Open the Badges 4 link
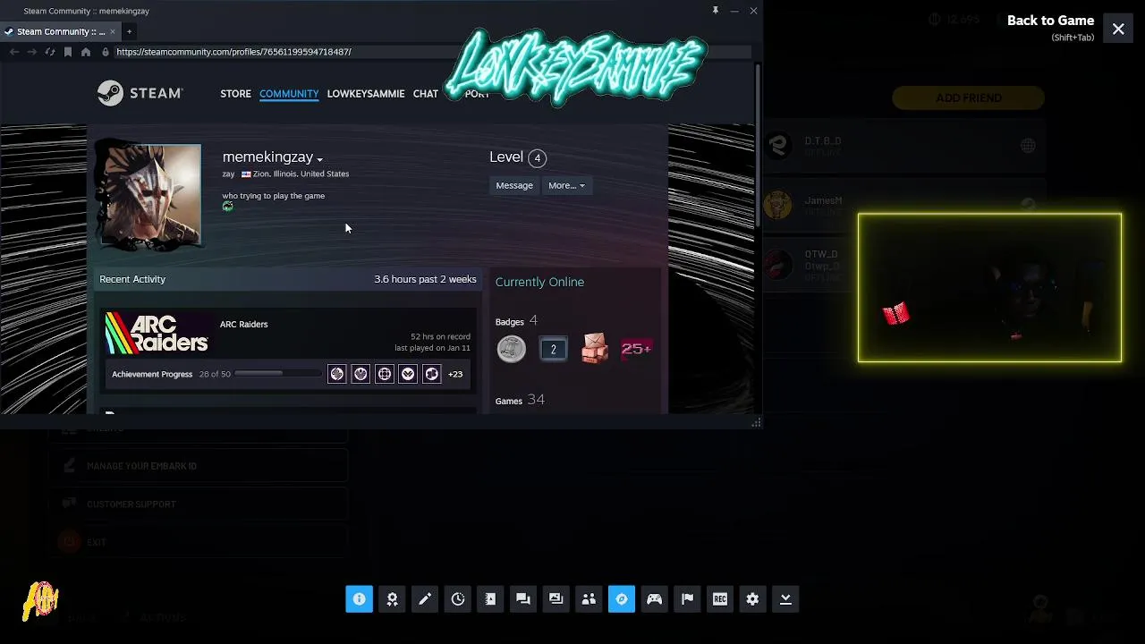 click(516, 321)
